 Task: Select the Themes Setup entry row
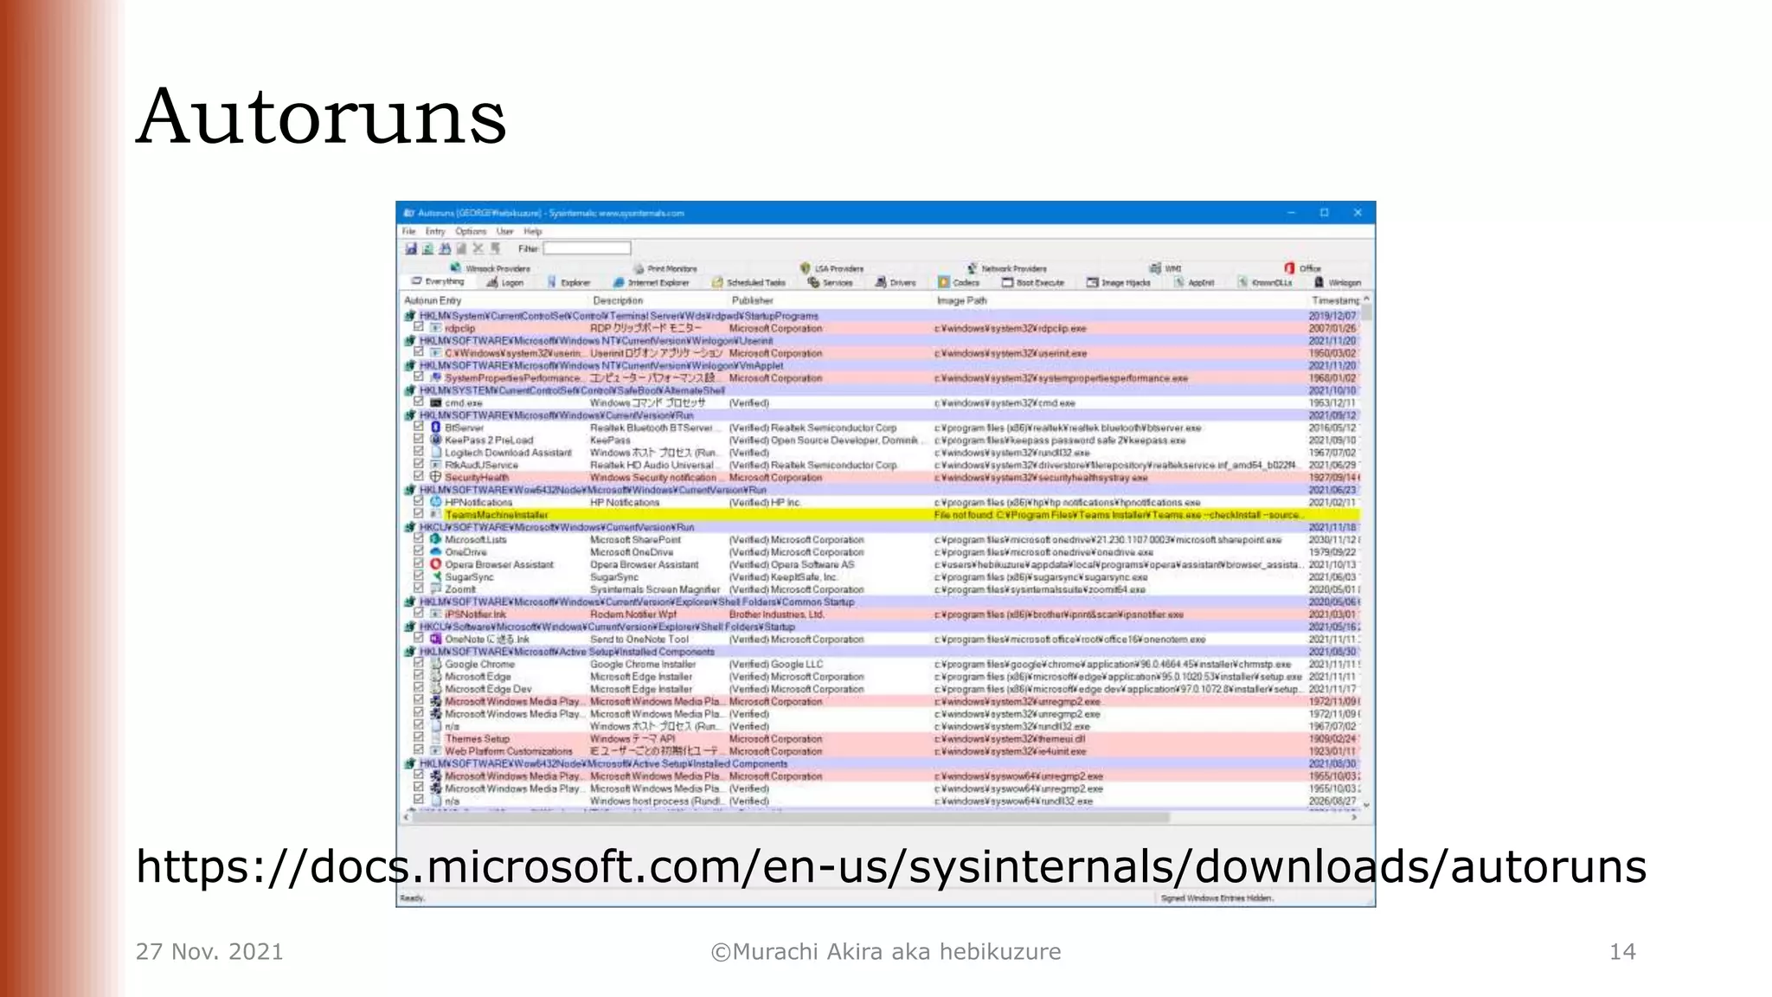point(883,739)
